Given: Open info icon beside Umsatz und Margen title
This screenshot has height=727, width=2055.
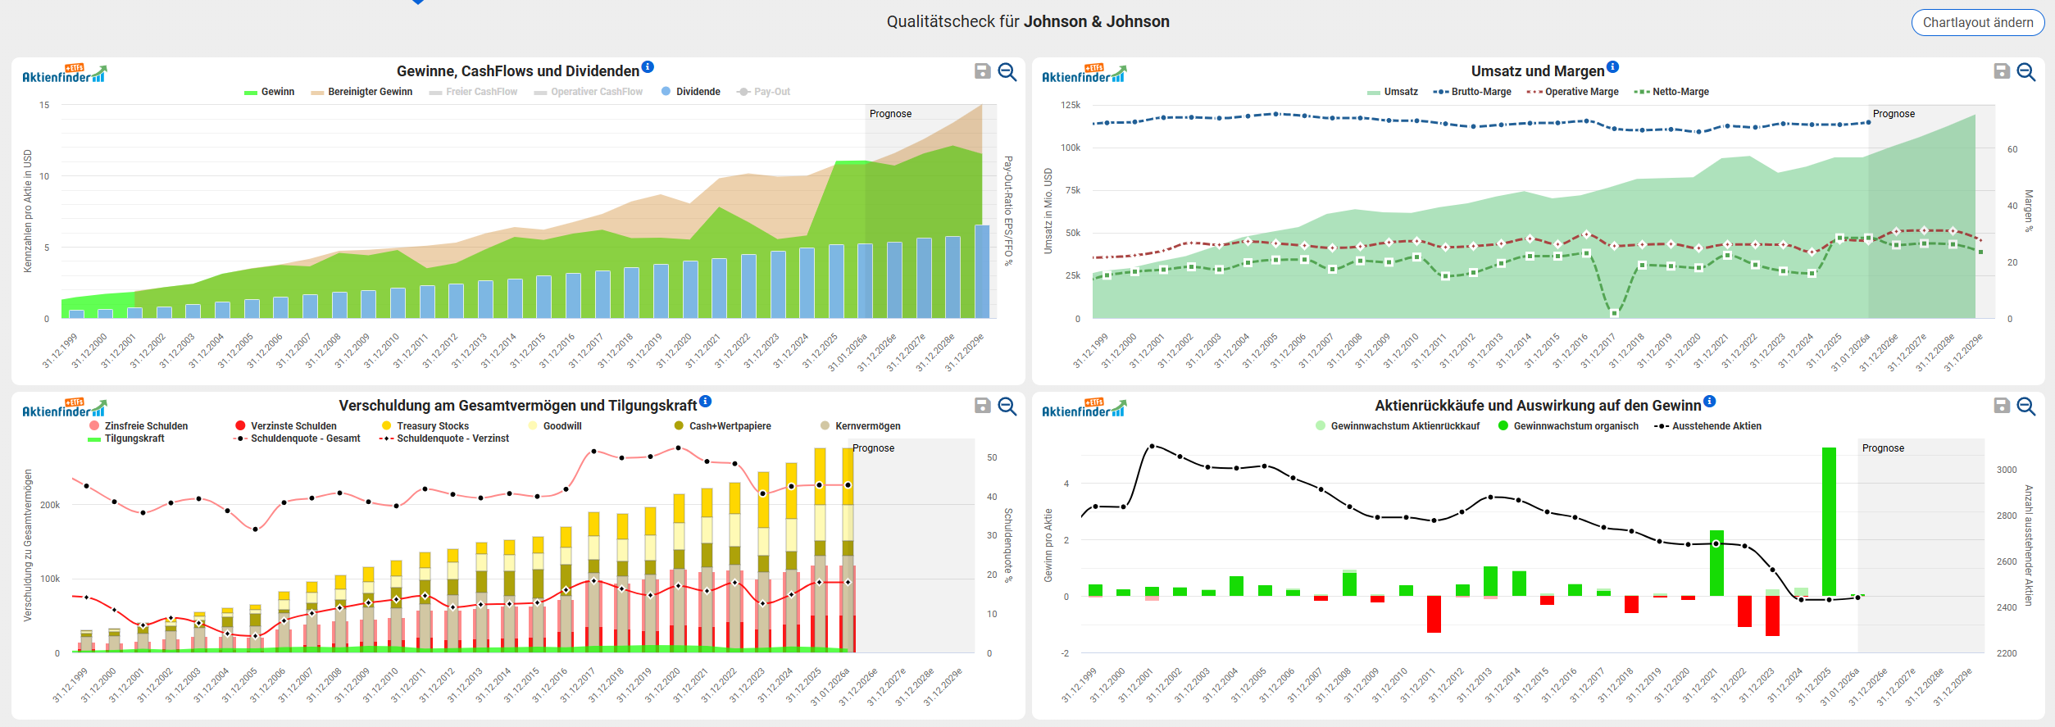Looking at the screenshot, I should click(1612, 67).
